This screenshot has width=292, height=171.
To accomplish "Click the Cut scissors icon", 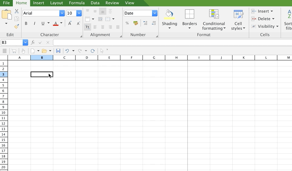I will (17, 11).
